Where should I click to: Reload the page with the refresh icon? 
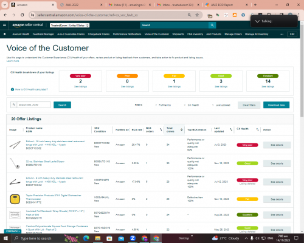(22, 15)
